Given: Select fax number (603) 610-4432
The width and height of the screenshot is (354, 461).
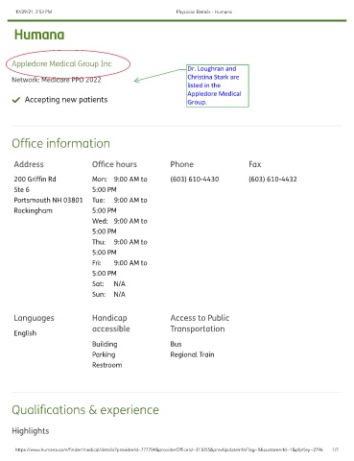Looking at the screenshot, I should coord(272,179).
